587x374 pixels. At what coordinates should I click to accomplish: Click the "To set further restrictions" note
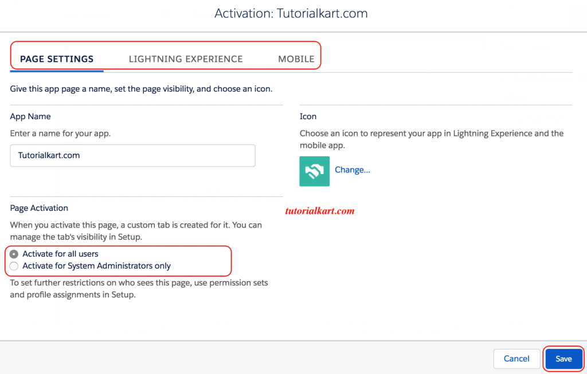(x=139, y=289)
